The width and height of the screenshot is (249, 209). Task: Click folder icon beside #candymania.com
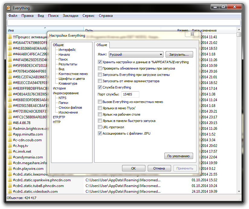click(x=10, y=157)
